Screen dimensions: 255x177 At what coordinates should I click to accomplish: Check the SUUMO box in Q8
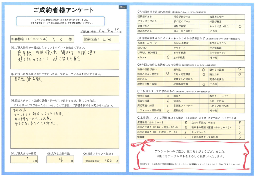168,48
